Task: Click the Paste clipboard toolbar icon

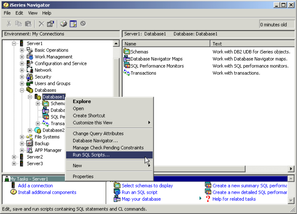Action: 28,24
